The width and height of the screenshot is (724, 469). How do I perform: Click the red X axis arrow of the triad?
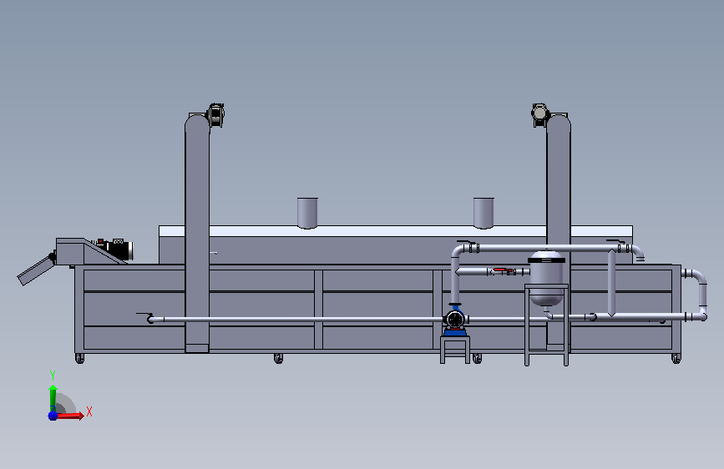69,416
